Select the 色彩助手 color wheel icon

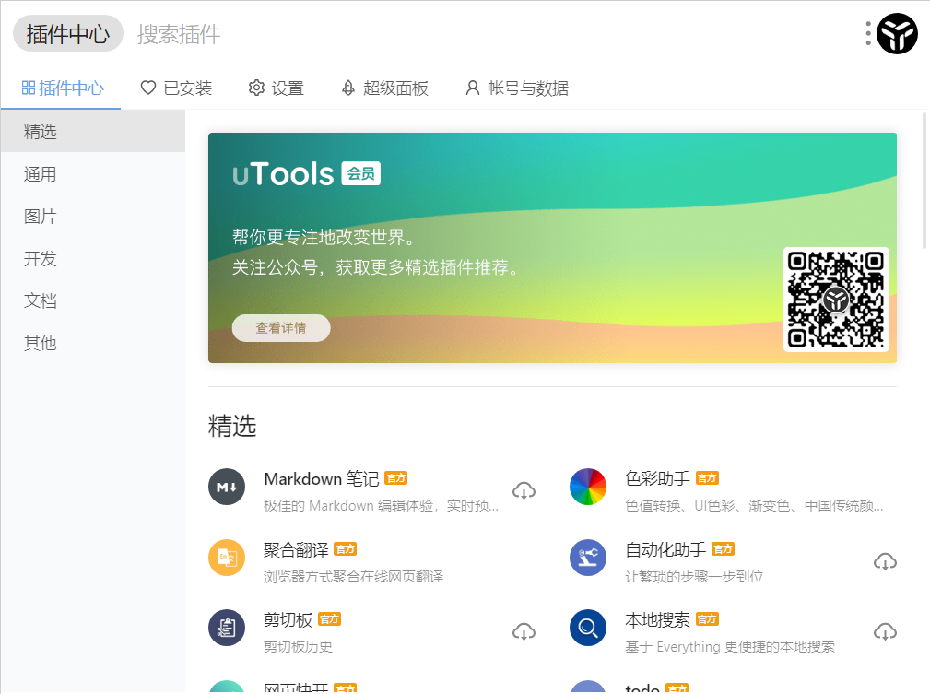point(588,487)
